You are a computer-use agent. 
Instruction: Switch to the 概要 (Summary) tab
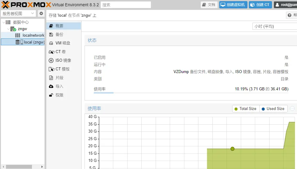coord(59,26)
